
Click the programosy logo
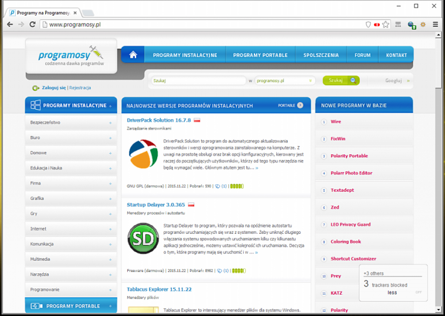pos(71,55)
